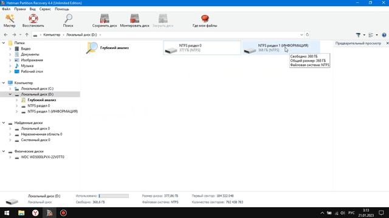Navigate back with the left arrow
This screenshot has width=389, height=218.
tap(5, 35)
